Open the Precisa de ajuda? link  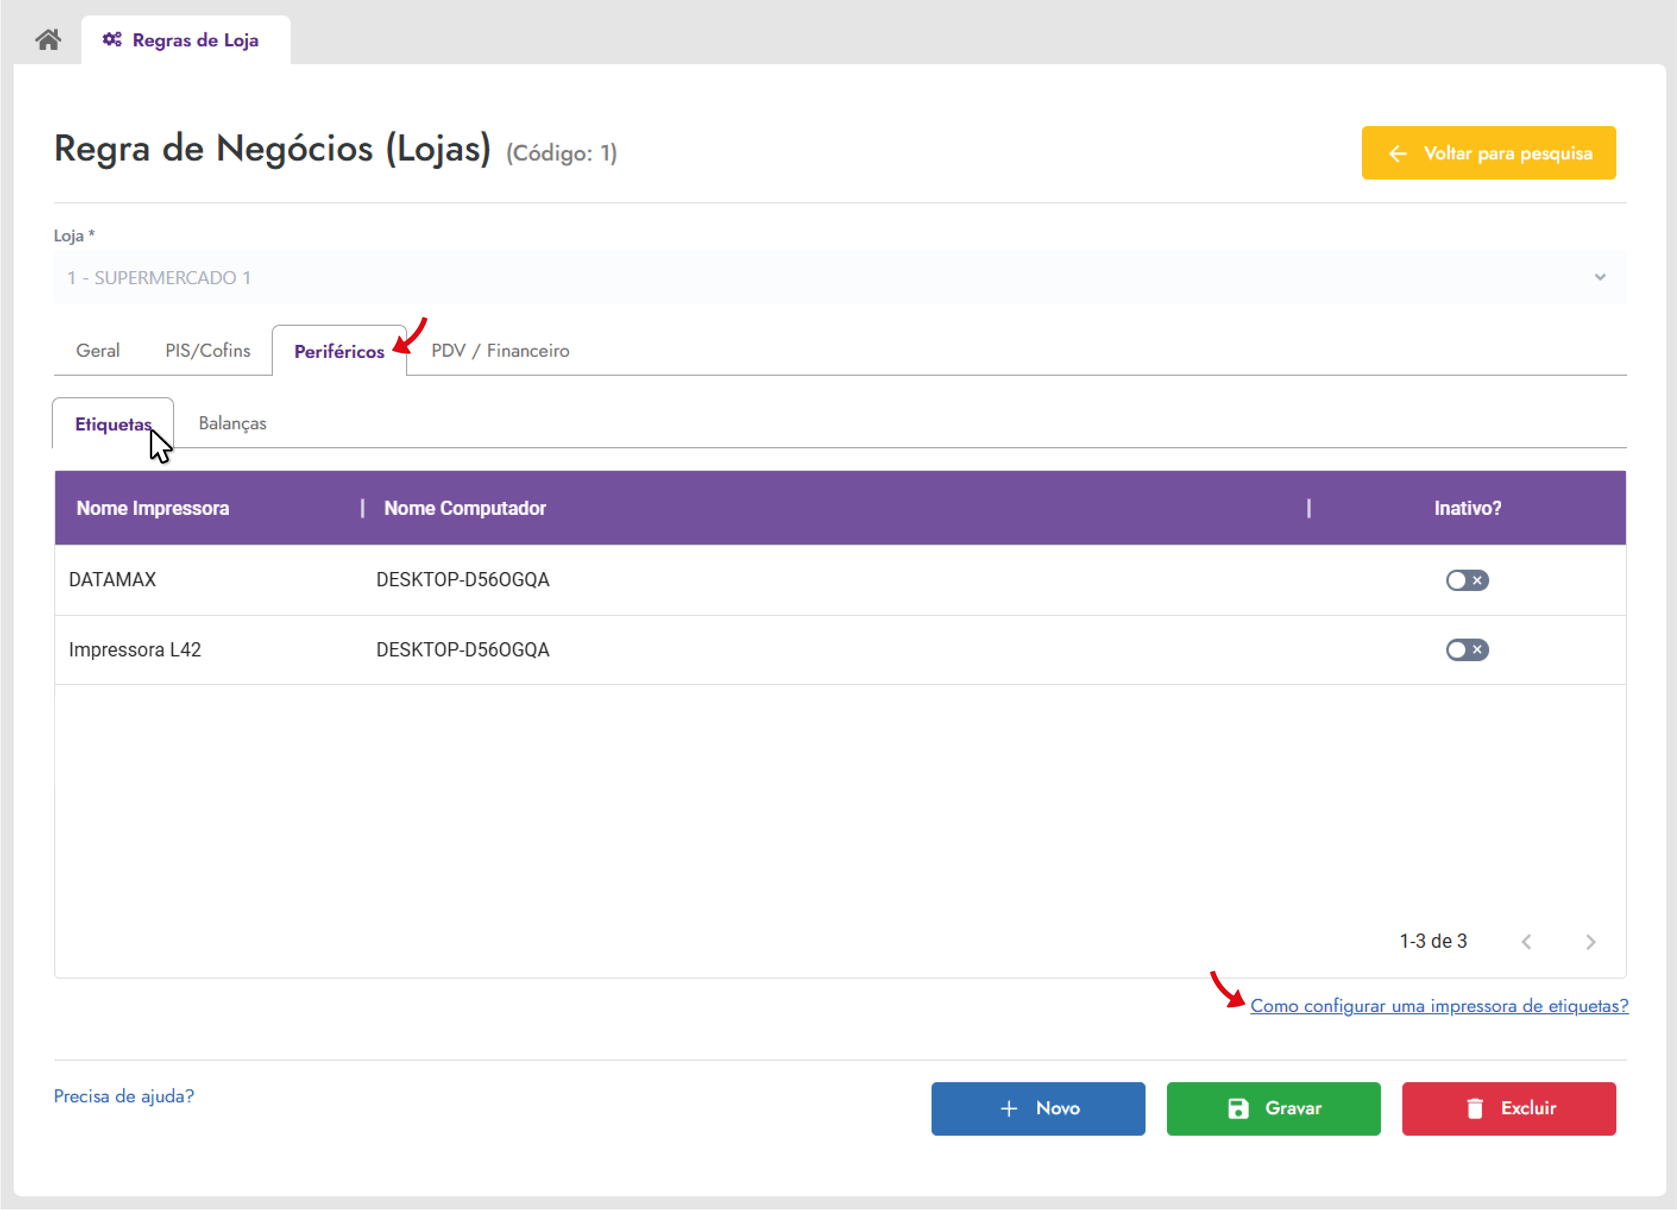(x=124, y=1096)
